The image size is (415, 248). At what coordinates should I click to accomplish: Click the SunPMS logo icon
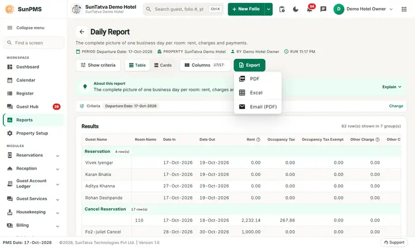pos(10,9)
